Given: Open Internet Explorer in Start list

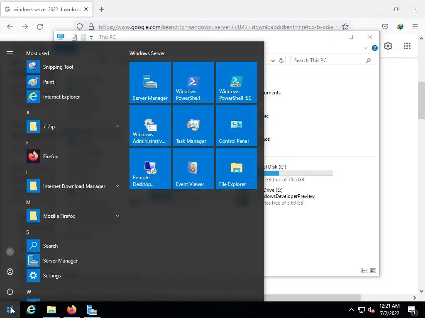Looking at the screenshot, I should tap(73, 96).
